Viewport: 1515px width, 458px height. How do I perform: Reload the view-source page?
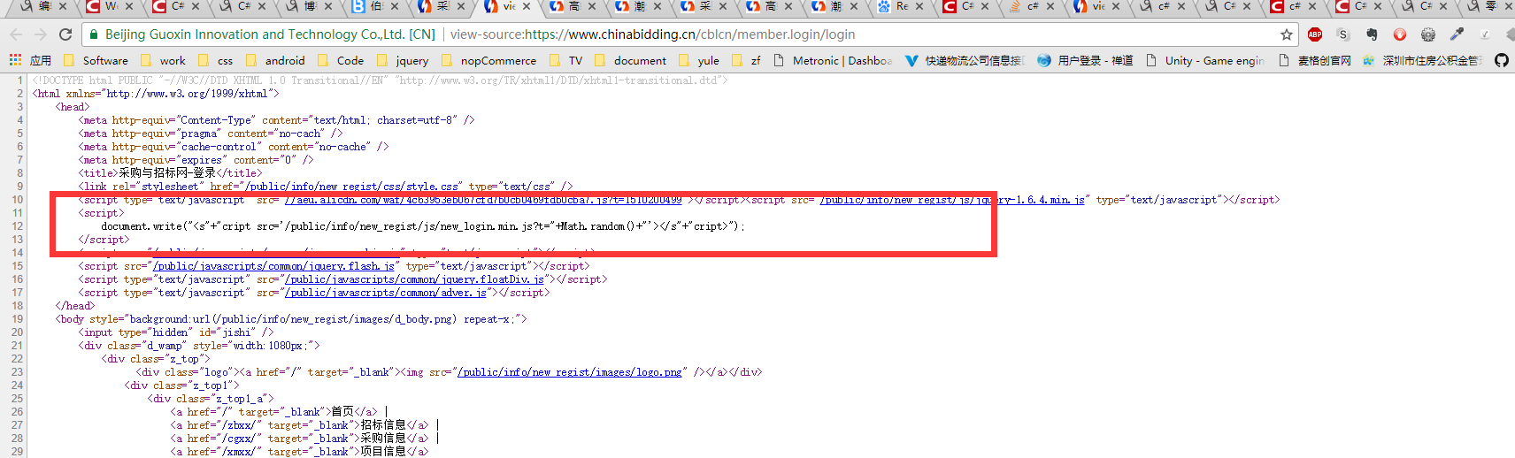pos(65,34)
